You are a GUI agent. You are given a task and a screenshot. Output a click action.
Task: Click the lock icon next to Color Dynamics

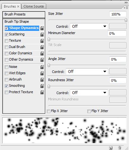pos(42,53)
